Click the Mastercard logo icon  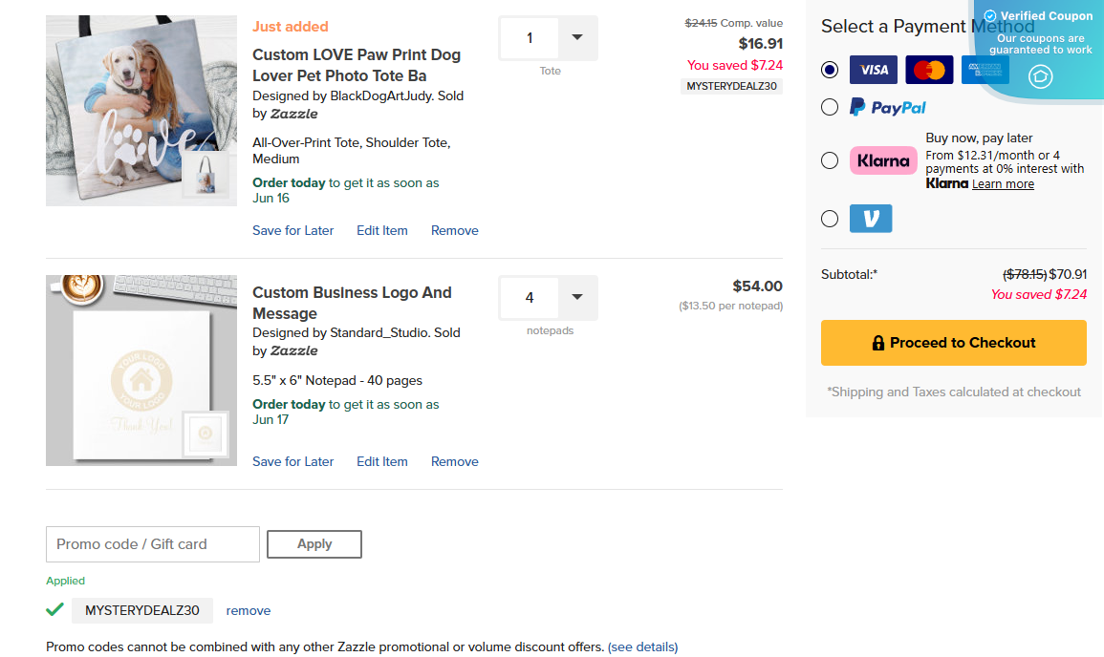click(928, 70)
